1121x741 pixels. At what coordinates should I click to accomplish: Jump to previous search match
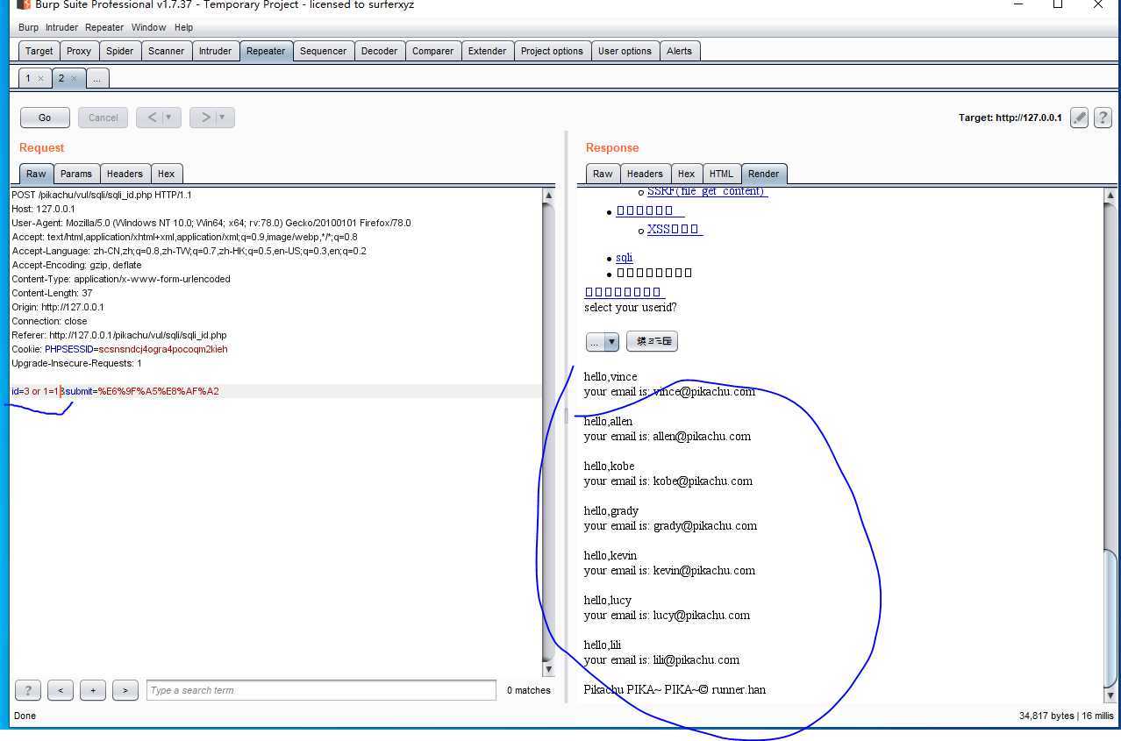61,690
